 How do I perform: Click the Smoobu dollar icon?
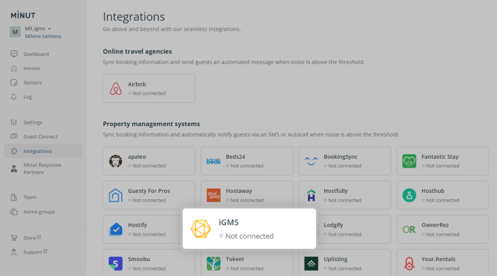tap(115, 263)
